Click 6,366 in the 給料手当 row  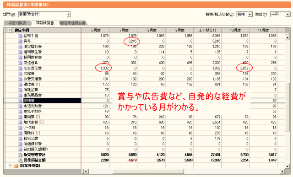pyautogui.click(x=217, y=36)
